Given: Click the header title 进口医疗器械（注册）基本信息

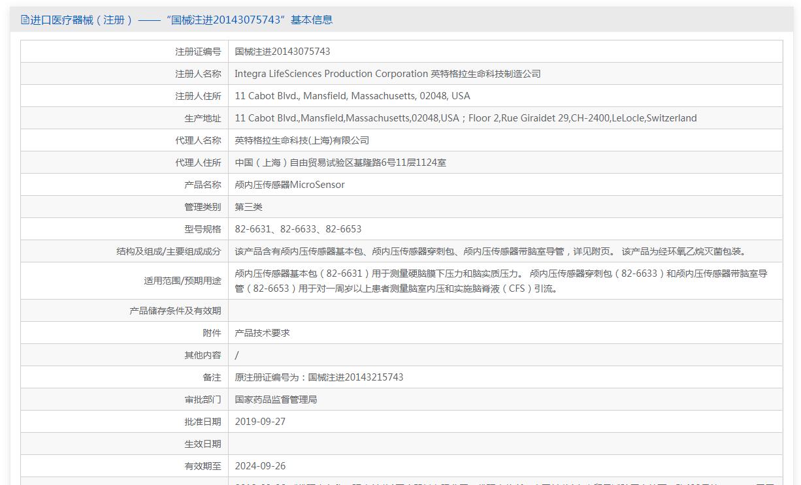Looking at the screenshot, I should (x=182, y=20).
